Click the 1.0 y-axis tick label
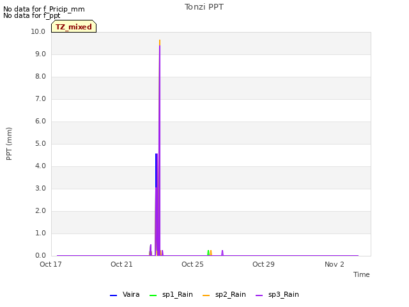 tap(40, 233)
